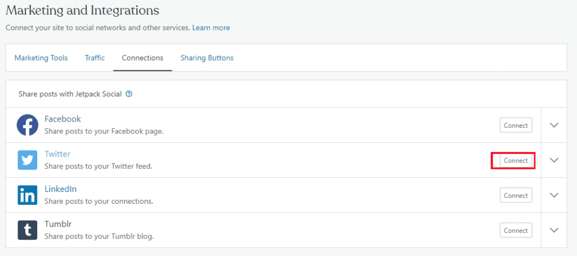Click the LinkedIn logo icon

point(27,195)
